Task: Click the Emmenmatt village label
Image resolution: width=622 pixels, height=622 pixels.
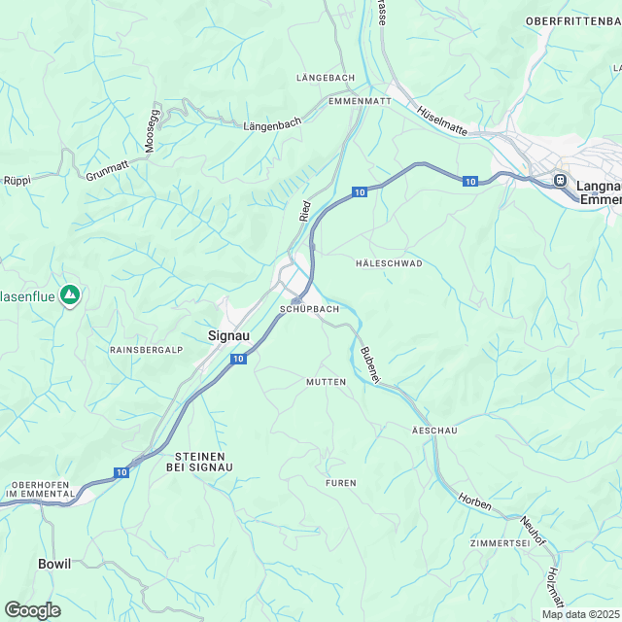Action: [x=360, y=101]
